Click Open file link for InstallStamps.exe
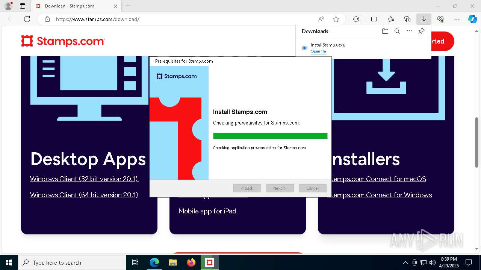The image size is (481, 270). coord(318,51)
